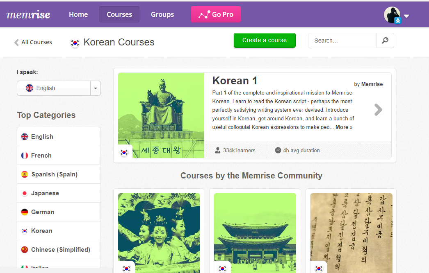The image size is (429, 273).
Task: Click the learners person icon
Action: point(217,151)
